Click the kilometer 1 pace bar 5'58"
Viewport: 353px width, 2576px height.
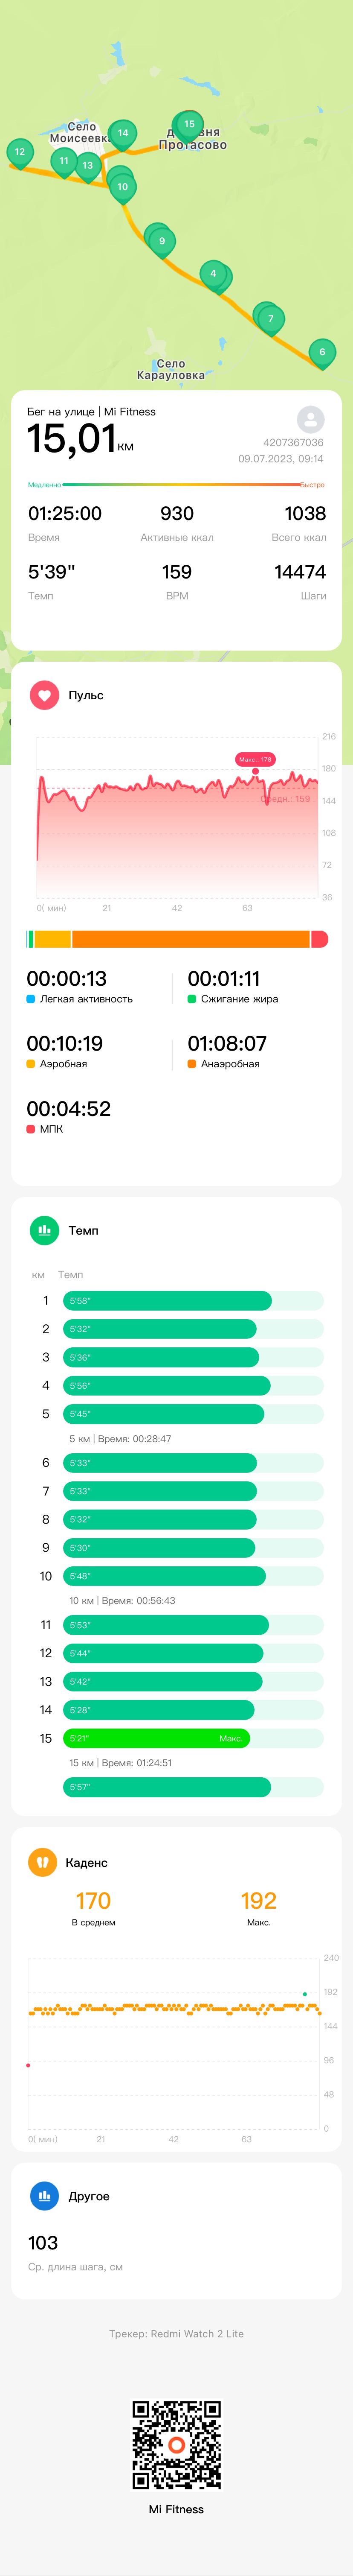168,1300
